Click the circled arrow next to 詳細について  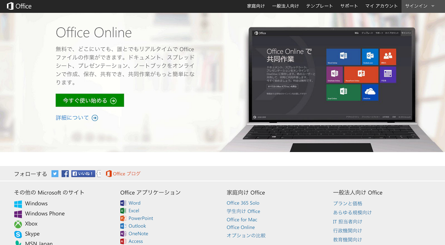click(x=95, y=118)
